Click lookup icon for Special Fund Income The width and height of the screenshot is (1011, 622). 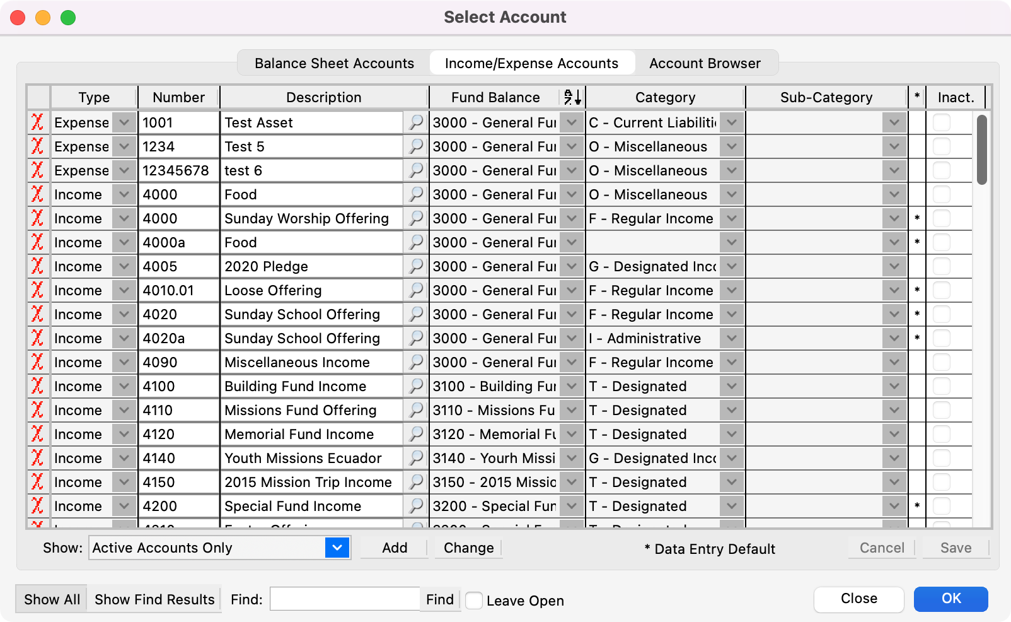pyautogui.click(x=416, y=506)
